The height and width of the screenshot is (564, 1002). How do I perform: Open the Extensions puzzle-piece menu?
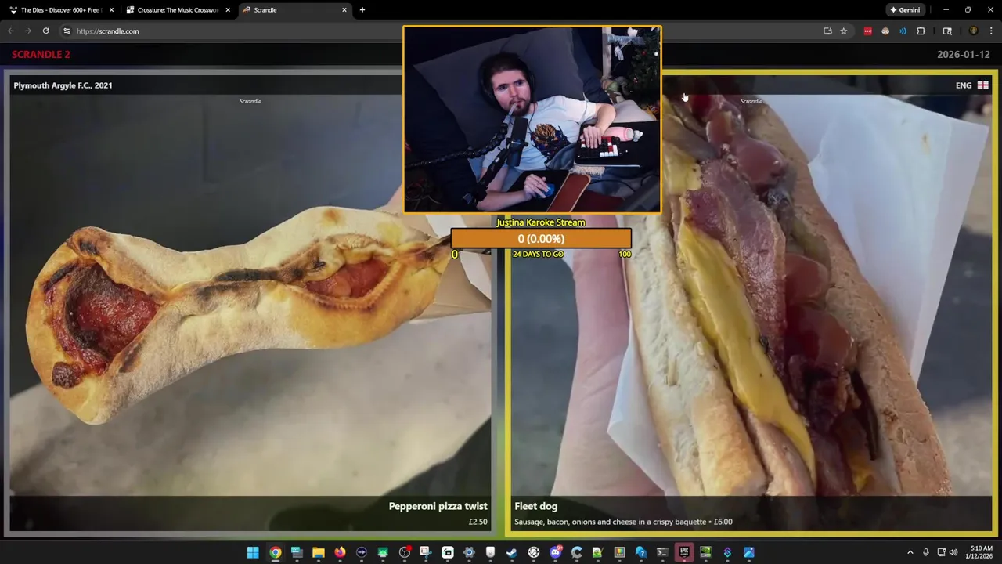click(921, 31)
